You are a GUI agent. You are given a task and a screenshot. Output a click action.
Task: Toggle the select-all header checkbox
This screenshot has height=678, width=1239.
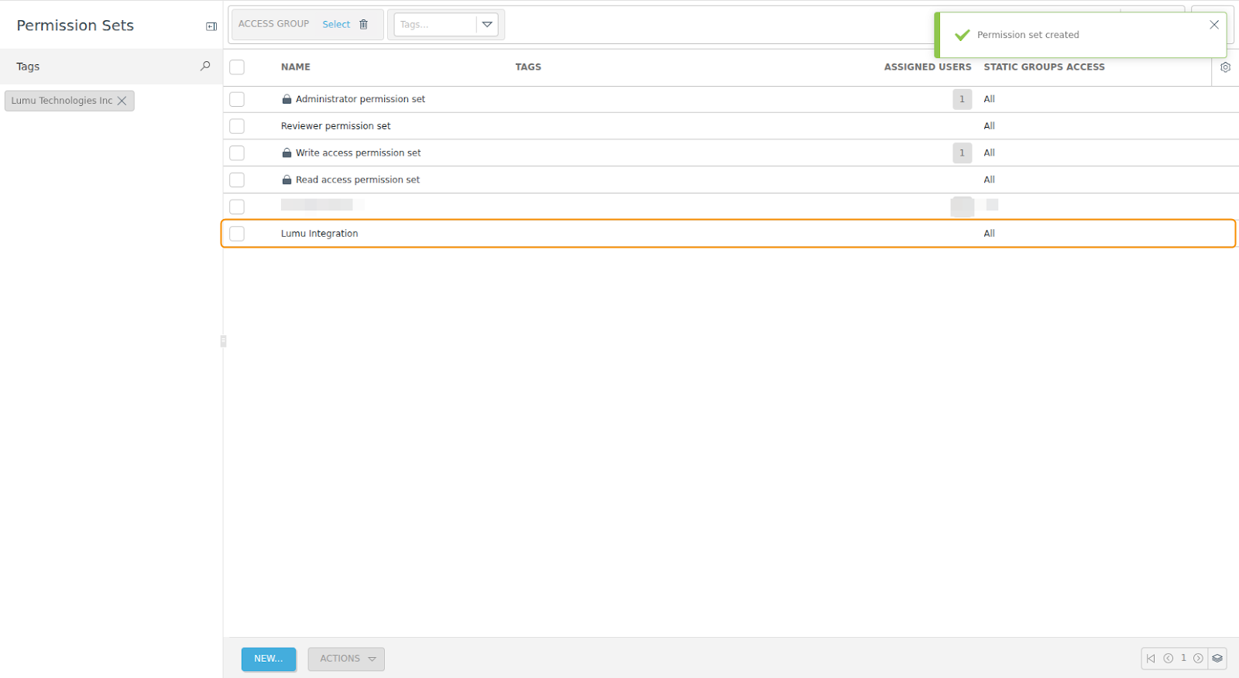point(237,67)
